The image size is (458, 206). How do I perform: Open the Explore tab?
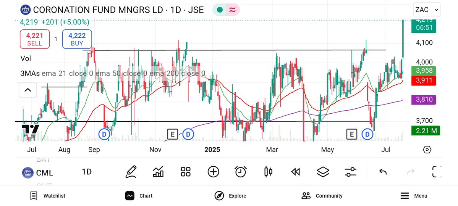(x=230, y=196)
